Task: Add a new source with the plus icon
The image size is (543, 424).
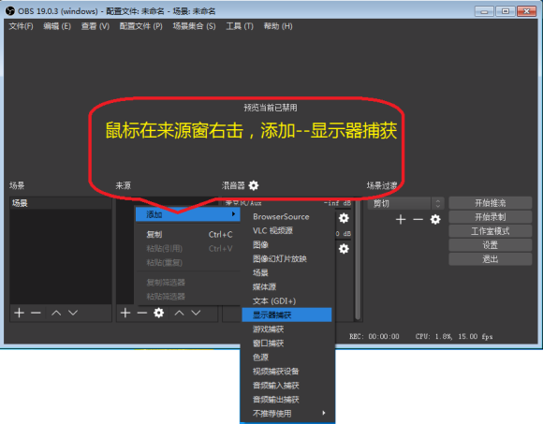Action: point(125,313)
